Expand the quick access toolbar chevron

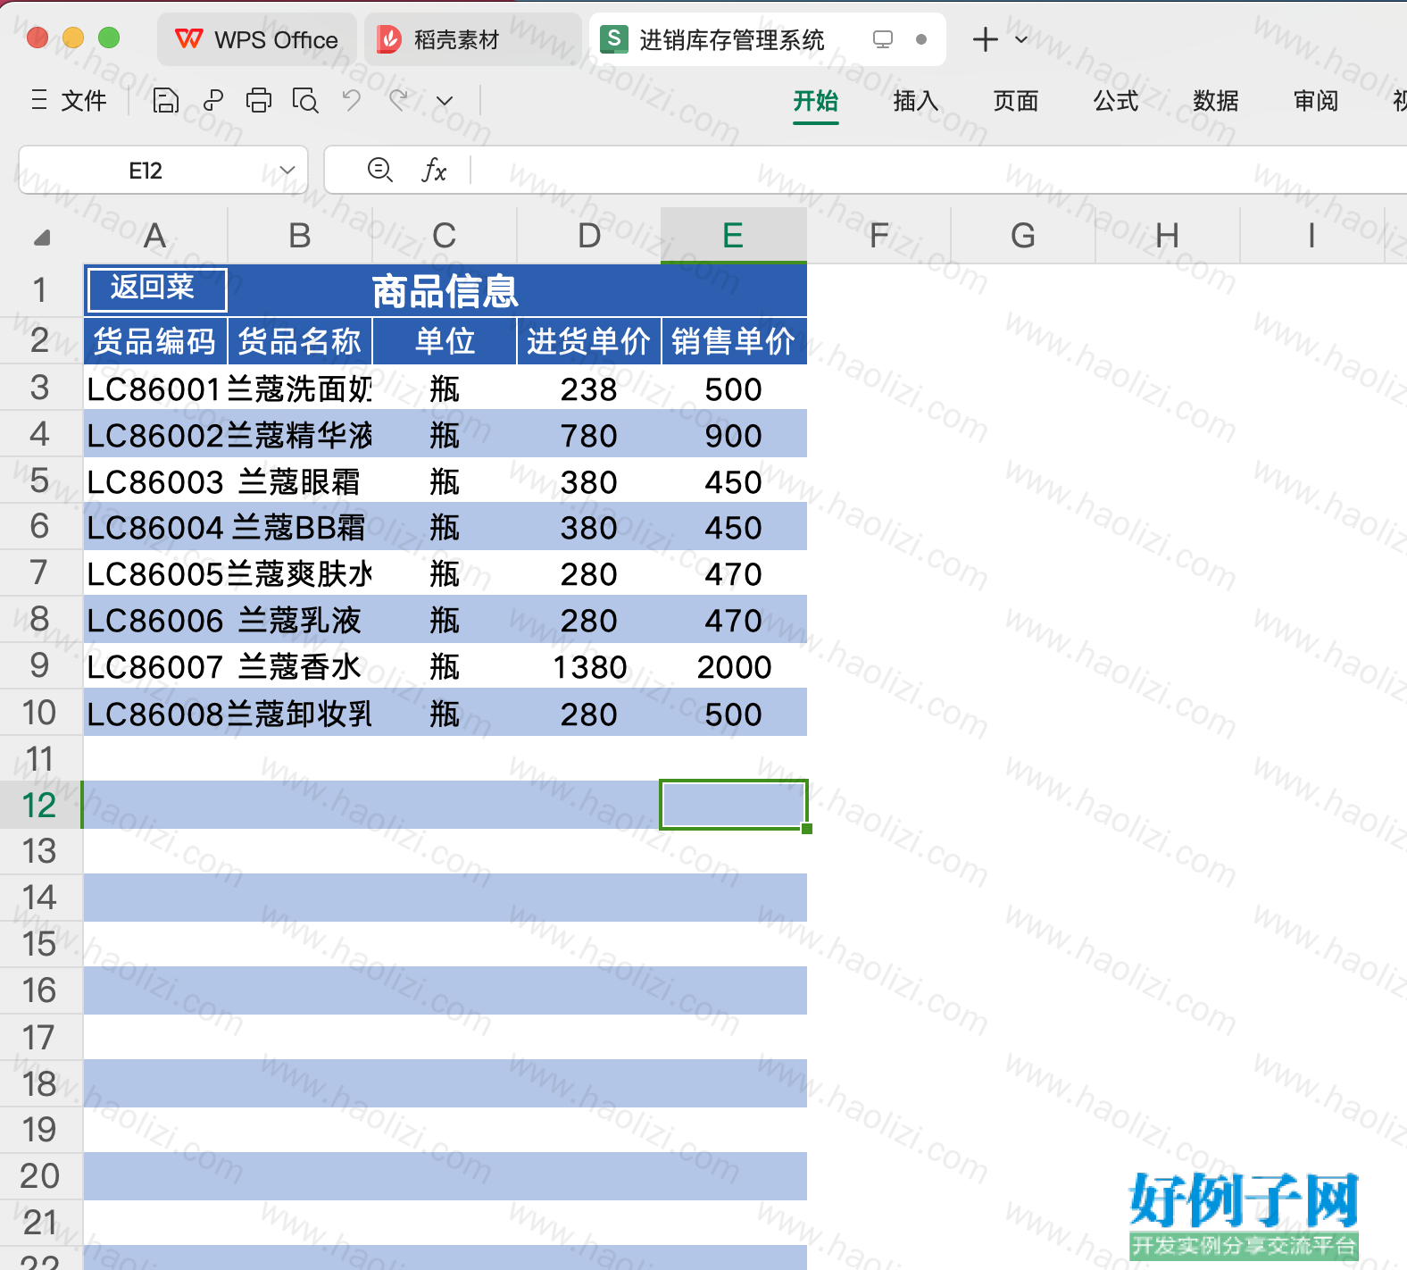click(x=444, y=101)
